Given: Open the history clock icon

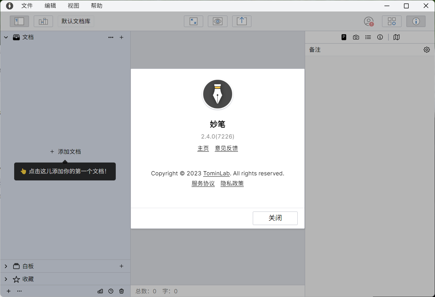Looking at the screenshot, I should [111, 291].
